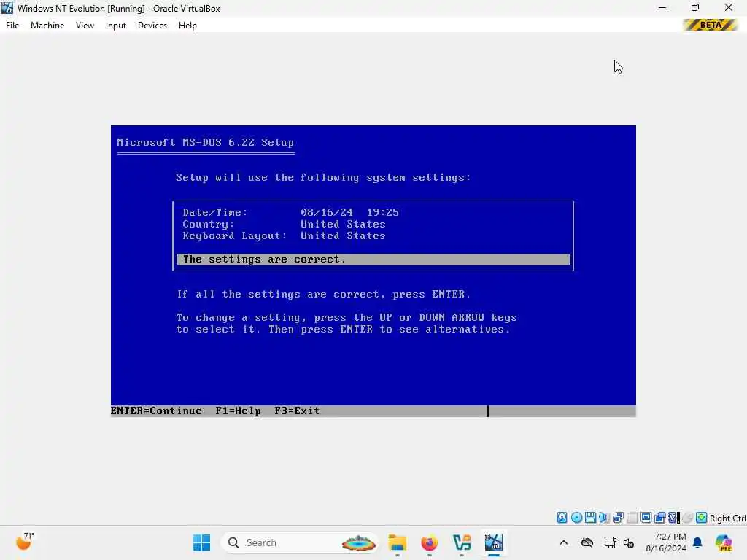Click the OneDrive cloud tray icon

(x=587, y=542)
